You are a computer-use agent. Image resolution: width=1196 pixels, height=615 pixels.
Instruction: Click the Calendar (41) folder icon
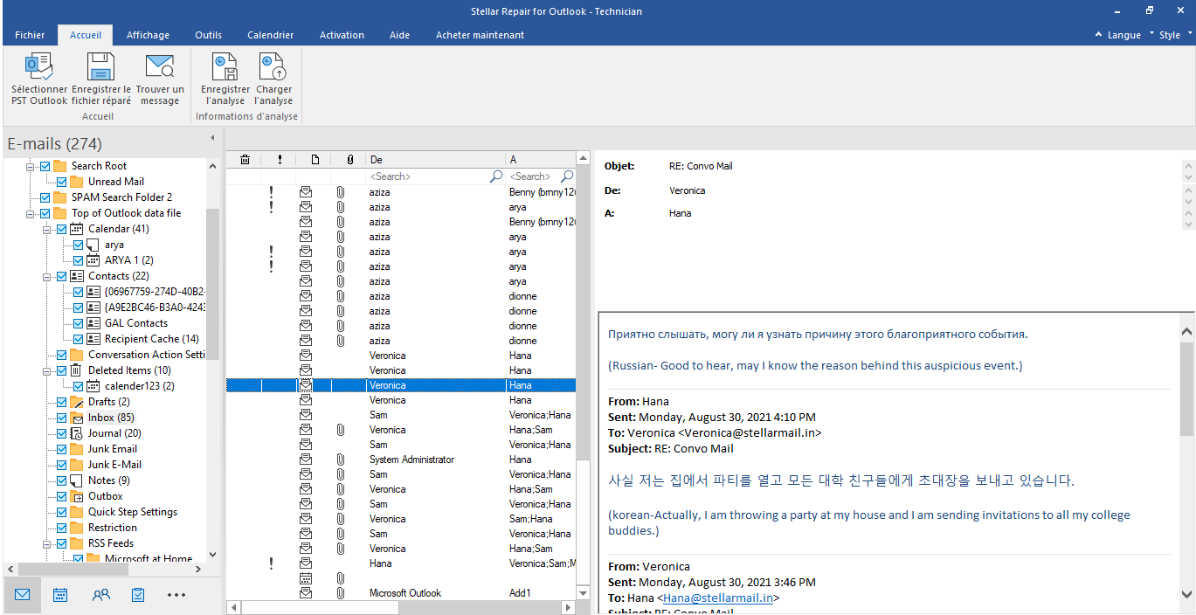point(77,229)
